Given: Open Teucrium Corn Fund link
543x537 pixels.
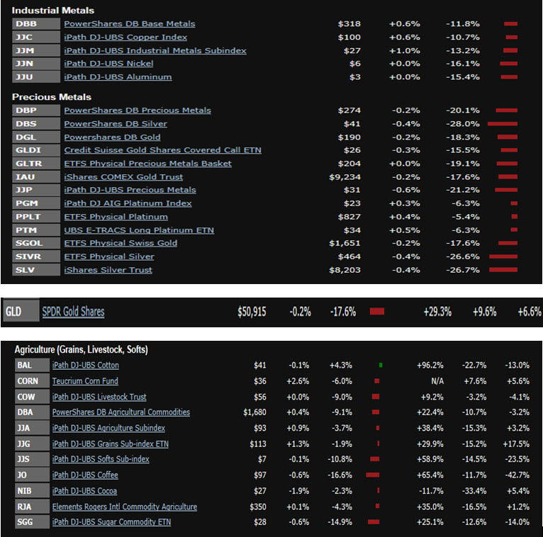Looking at the screenshot, I should [x=85, y=381].
